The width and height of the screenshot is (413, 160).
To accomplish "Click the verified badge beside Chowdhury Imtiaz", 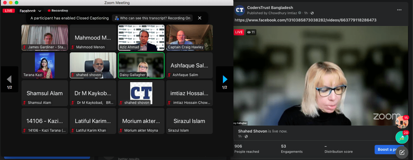I will [x=300, y=13].
